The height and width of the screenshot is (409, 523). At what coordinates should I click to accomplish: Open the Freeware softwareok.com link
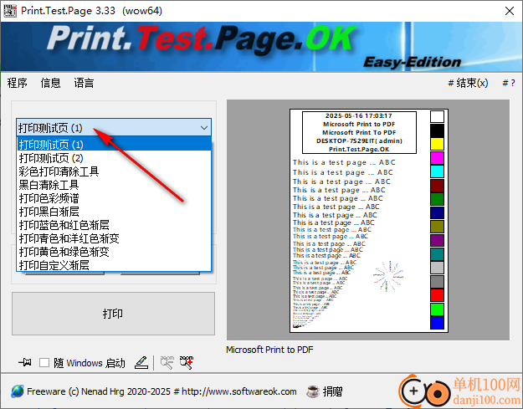(x=162, y=391)
